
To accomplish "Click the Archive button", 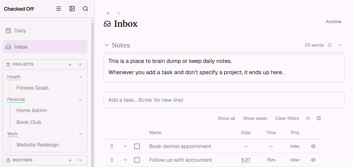I will coord(333,22).
